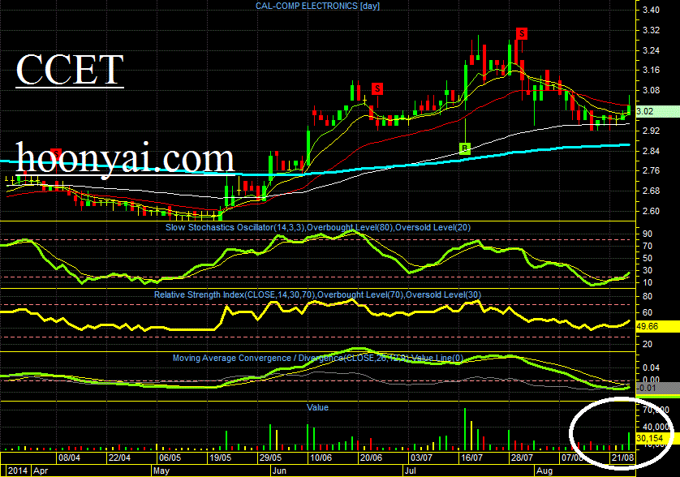Select the 2014 year label on timeline
Image resolution: width=680 pixels, height=477 pixels.
[x=18, y=471]
